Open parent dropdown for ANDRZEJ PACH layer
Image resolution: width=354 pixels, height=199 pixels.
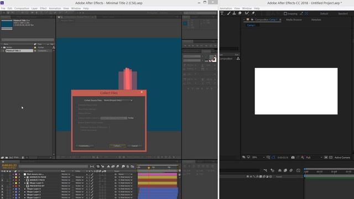pyautogui.click(x=126, y=180)
